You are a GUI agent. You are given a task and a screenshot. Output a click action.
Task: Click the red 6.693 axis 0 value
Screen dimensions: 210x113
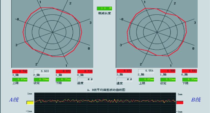pos(189,71)
